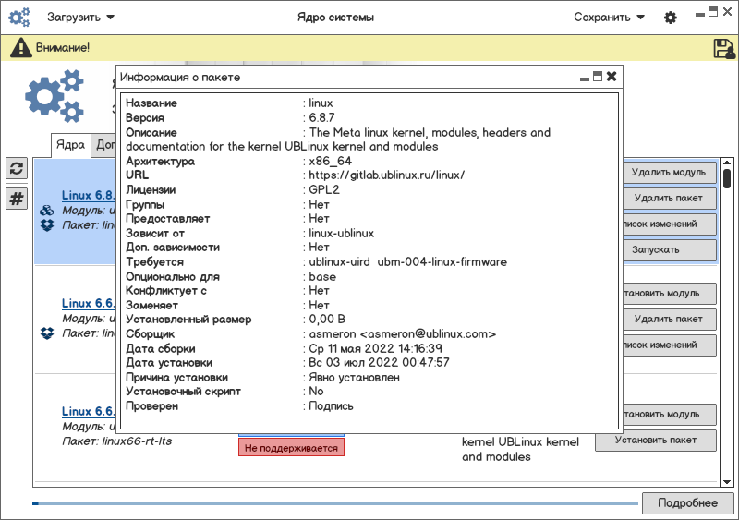Click the bottom progress bar

pos(335,503)
